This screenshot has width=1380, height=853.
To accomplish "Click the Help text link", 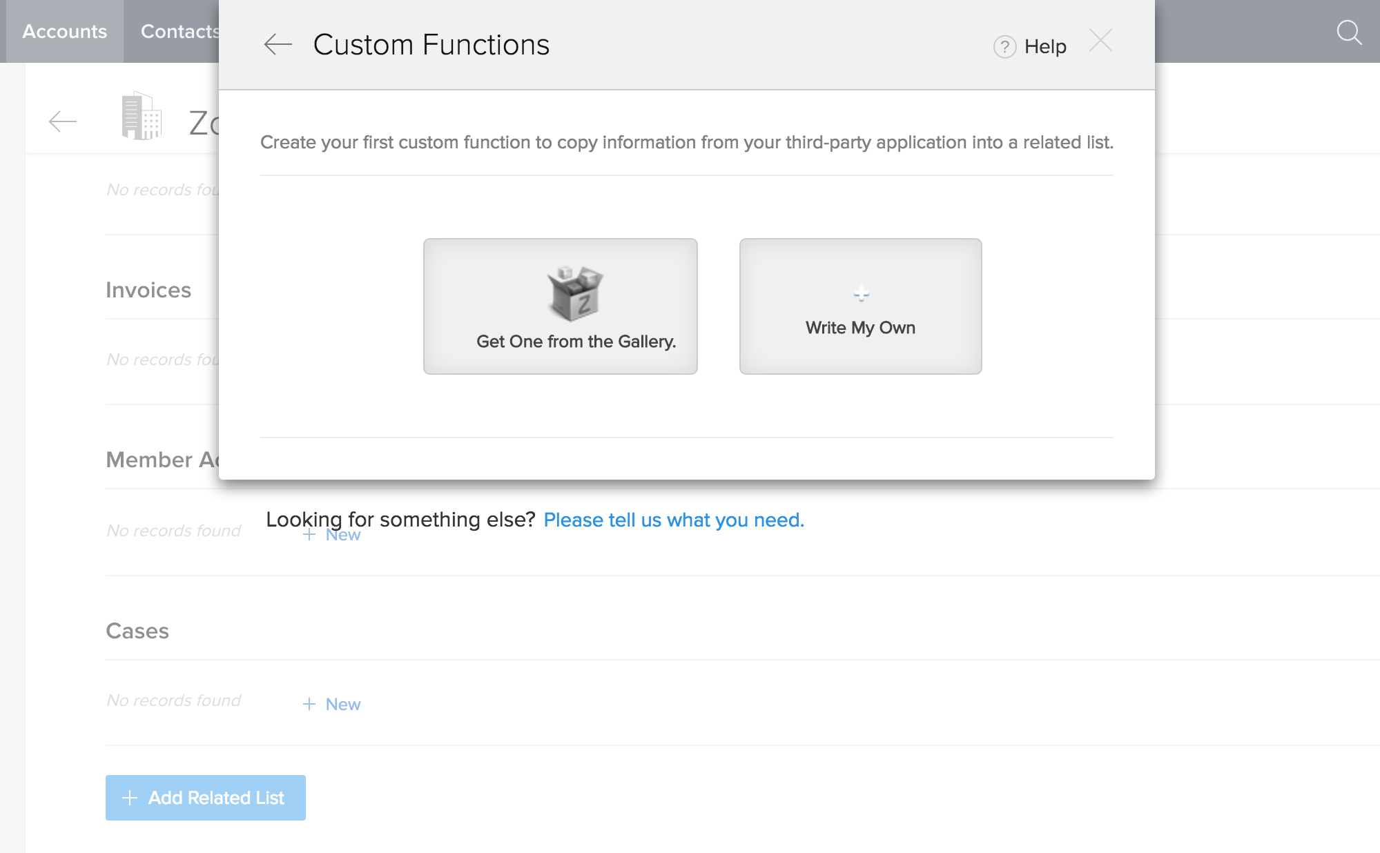I will point(1045,47).
